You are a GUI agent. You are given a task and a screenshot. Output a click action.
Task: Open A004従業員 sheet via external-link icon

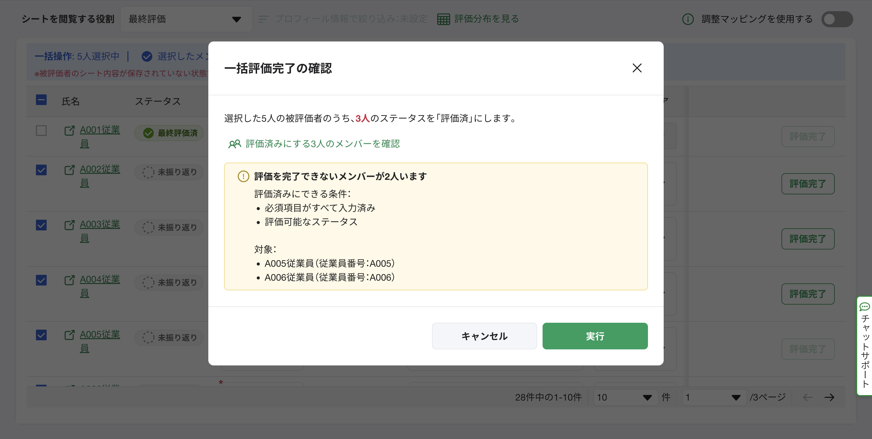point(69,279)
